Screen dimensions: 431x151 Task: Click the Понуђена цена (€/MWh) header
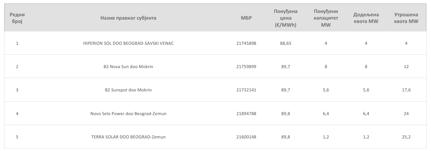pos(285,18)
